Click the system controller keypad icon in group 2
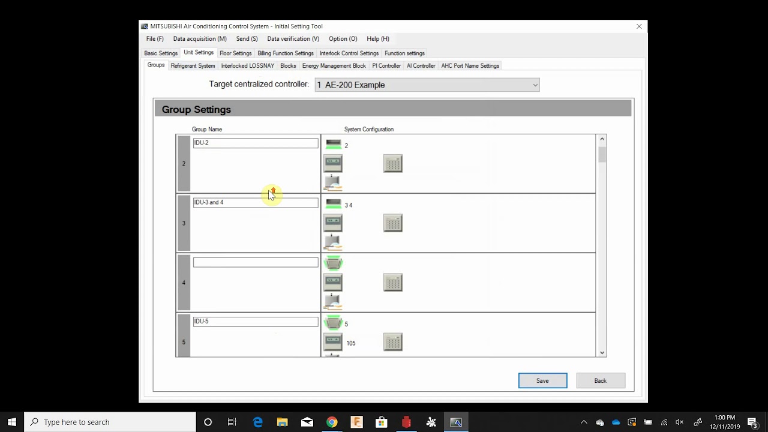768x432 pixels. click(x=393, y=163)
